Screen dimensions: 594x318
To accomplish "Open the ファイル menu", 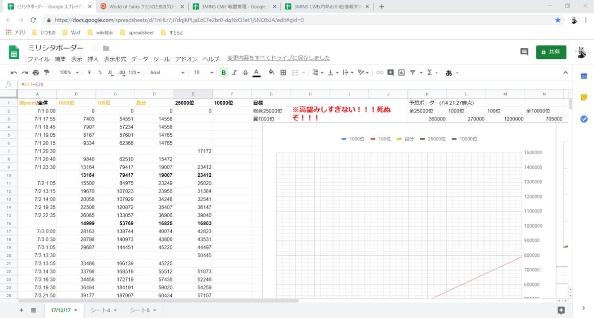I will click(38, 59).
